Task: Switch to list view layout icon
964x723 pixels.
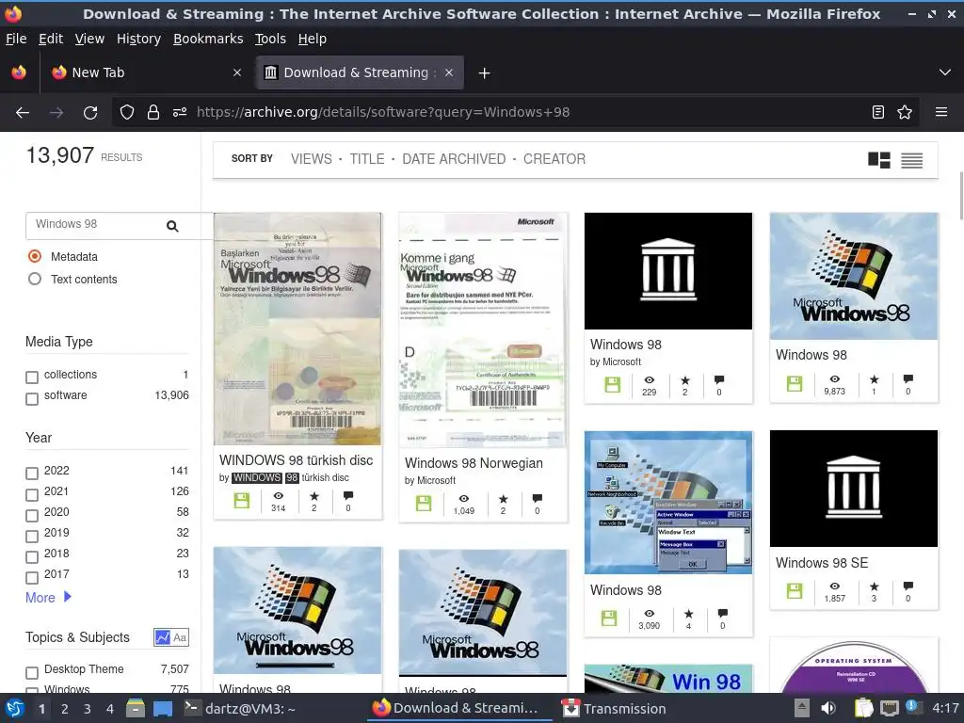Action: tap(911, 160)
